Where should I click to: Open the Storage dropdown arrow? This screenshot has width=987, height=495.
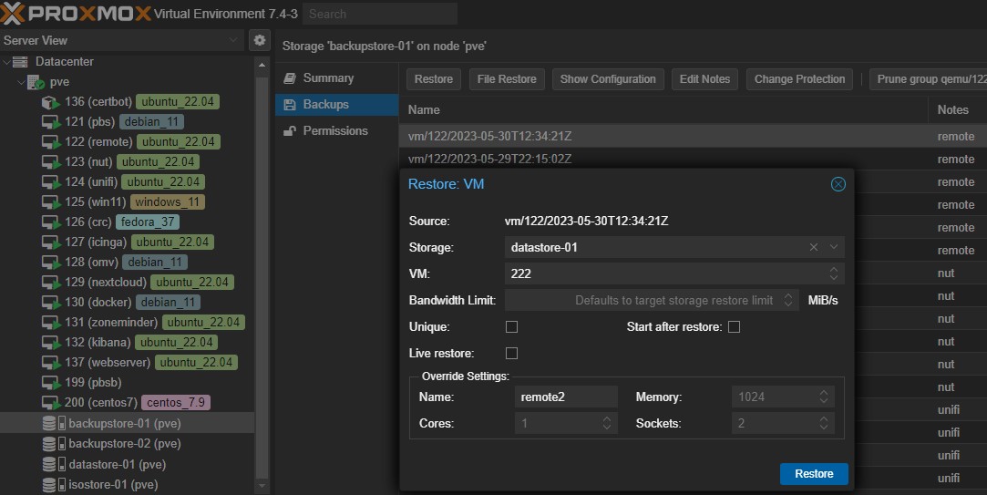pos(833,247)
